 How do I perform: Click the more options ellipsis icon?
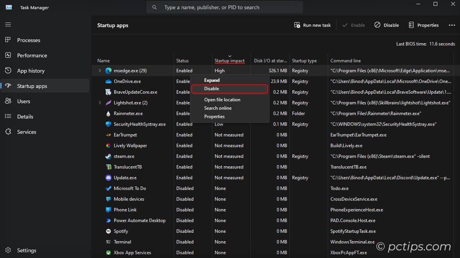452,25
